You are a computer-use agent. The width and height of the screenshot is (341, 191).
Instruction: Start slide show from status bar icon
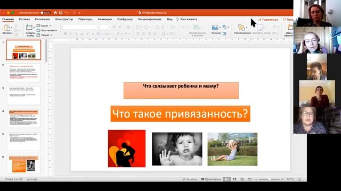tap(250, 179)
